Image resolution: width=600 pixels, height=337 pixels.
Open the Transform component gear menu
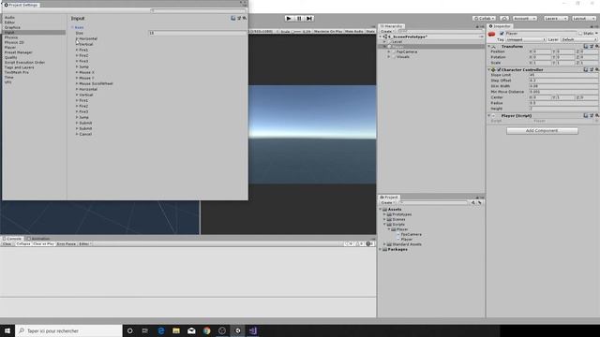pyautogui.click(x=596, y=46)
